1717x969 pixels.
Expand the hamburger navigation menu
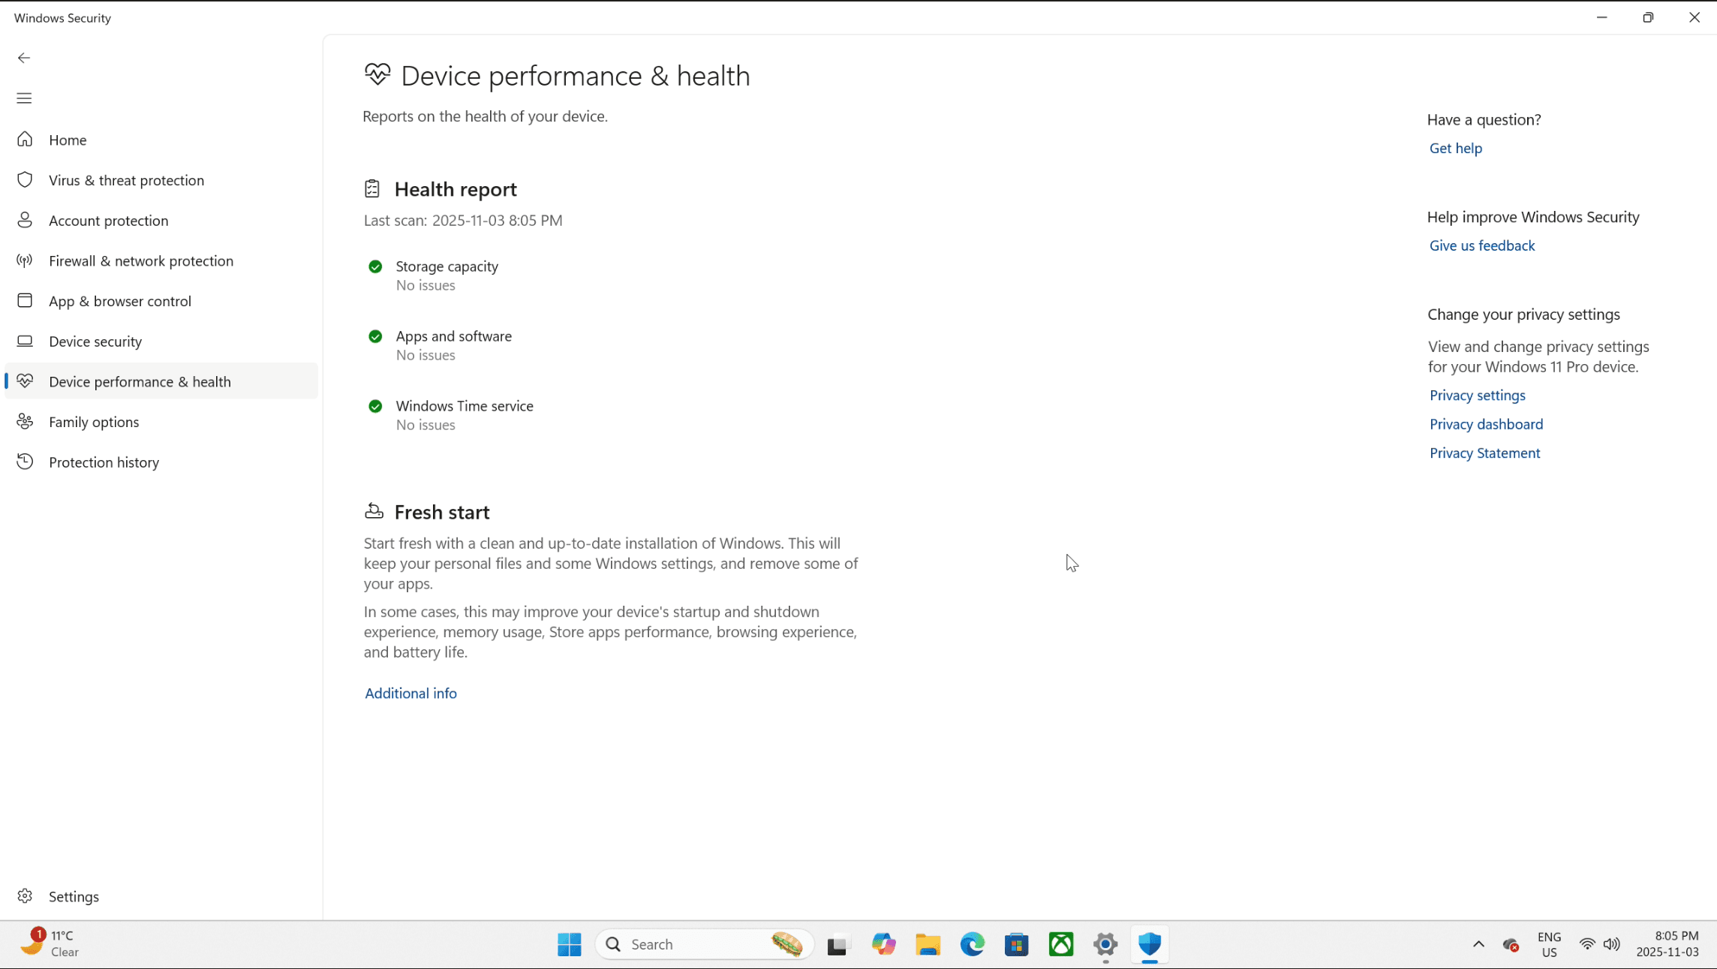pos(24,98)
